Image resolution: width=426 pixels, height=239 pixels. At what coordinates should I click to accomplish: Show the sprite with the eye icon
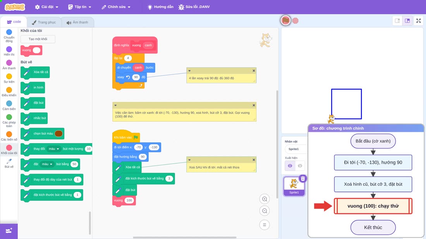click(290, 166)
